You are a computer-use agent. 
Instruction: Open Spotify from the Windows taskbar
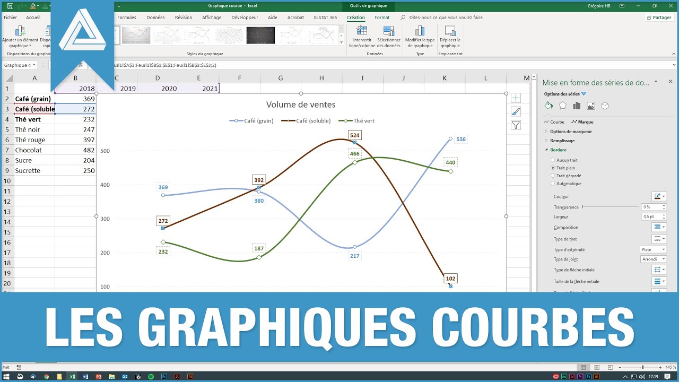(151, 376)
